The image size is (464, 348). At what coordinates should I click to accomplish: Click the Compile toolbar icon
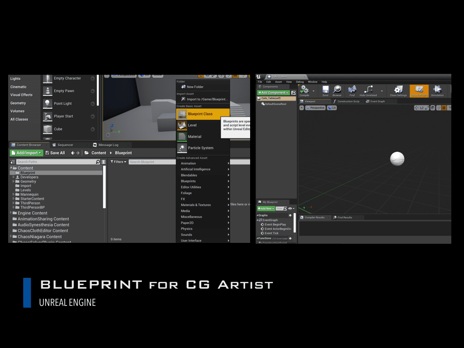click(x=304, y=90)
